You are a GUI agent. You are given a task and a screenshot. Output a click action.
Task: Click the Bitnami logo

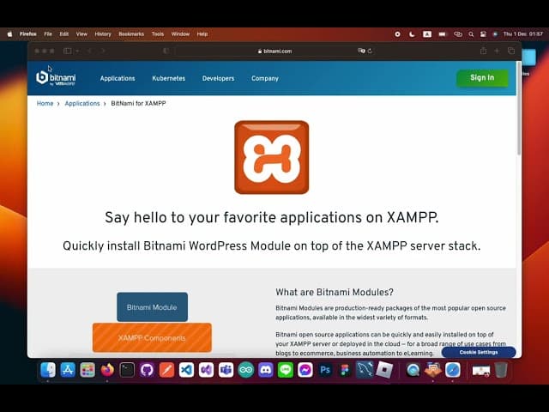(56, 78)
